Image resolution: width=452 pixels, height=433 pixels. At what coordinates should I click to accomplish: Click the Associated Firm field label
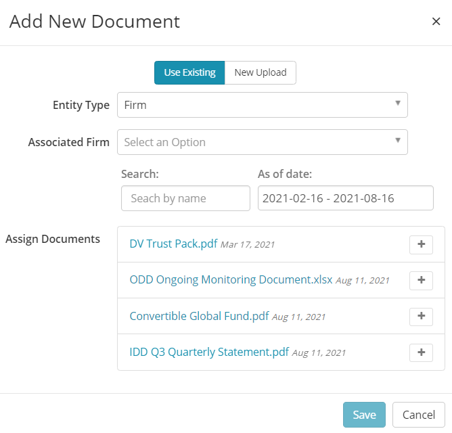(68, 142)
